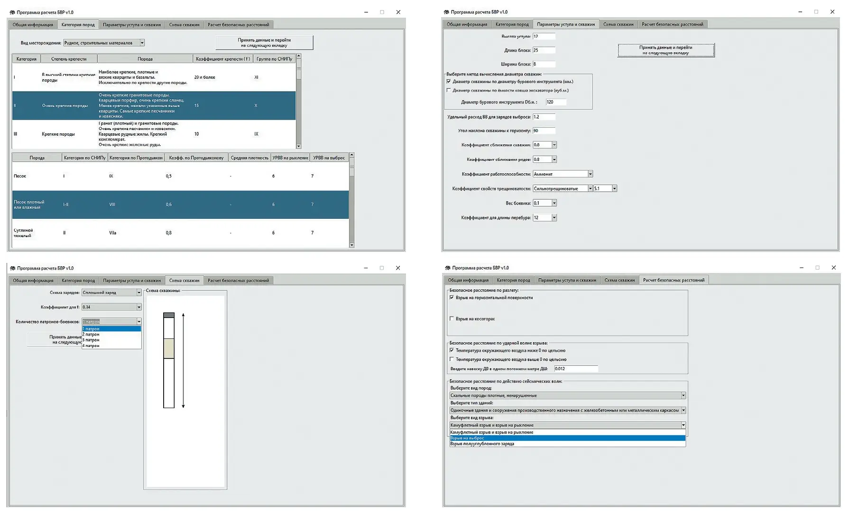Close the window showing the Схема скважины diagram
This screenshot has height=513, width=849.
coord(398,268)
